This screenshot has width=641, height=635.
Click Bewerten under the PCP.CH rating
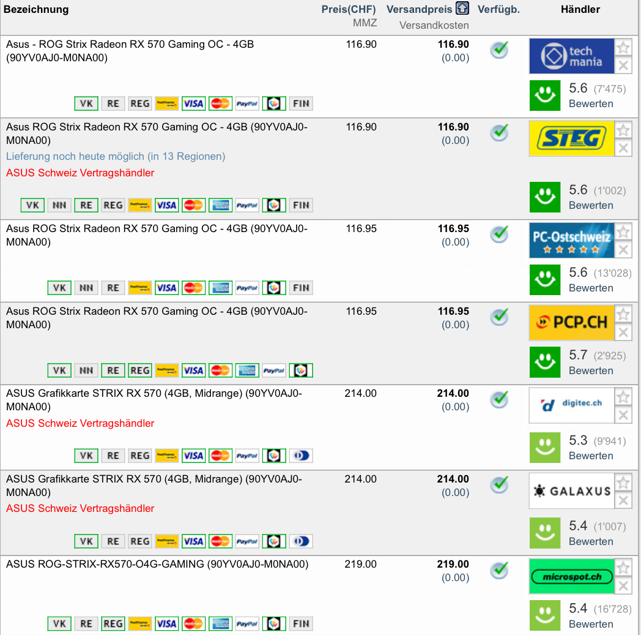(x=591, y=370)
